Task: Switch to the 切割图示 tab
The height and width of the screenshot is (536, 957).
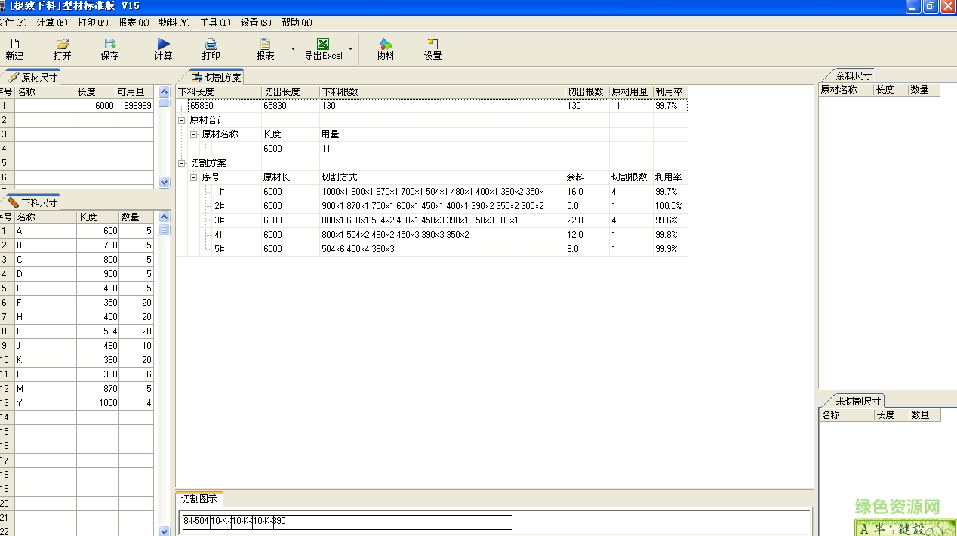Action: [199, 499]
